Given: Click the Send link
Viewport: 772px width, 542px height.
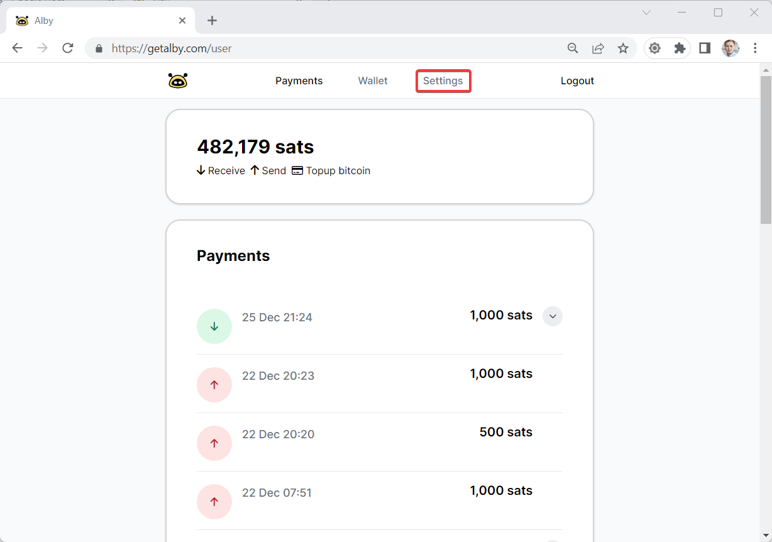Looking at the screenshot, I should point(268,170).
